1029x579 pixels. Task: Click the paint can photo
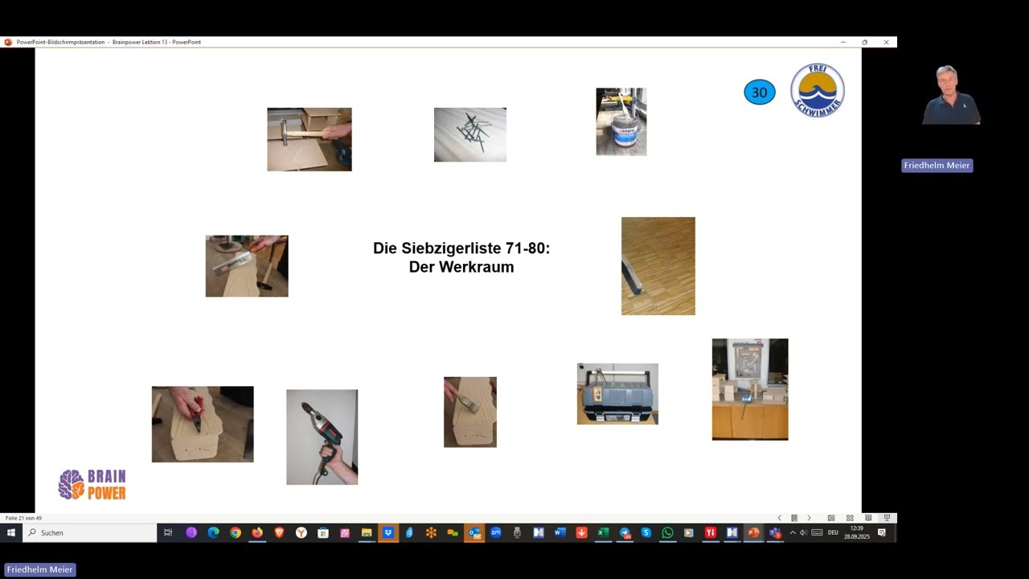click(x=621, y=121)
